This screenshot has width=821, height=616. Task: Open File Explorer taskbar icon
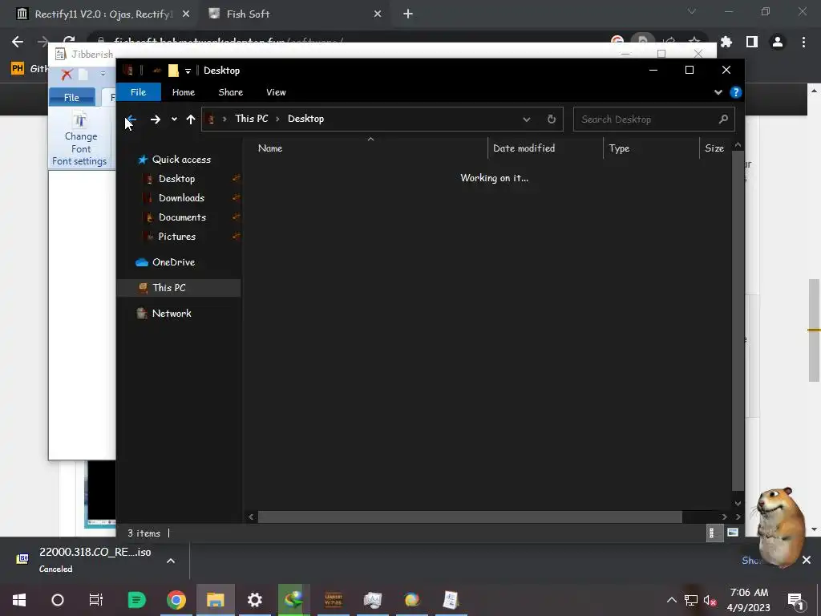tap(215, 600)
